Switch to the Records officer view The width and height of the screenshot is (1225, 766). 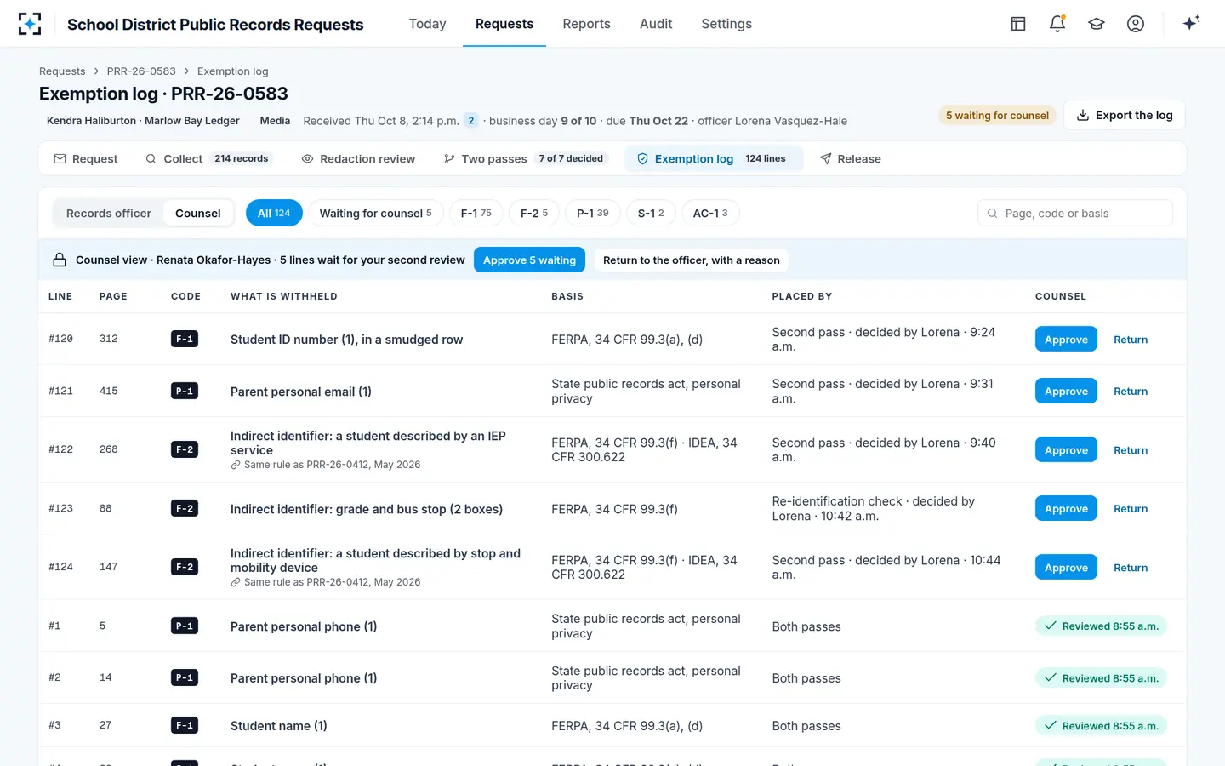point(109,214)
